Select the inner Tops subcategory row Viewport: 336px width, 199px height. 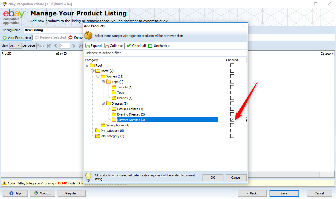(x=165, y=93)
